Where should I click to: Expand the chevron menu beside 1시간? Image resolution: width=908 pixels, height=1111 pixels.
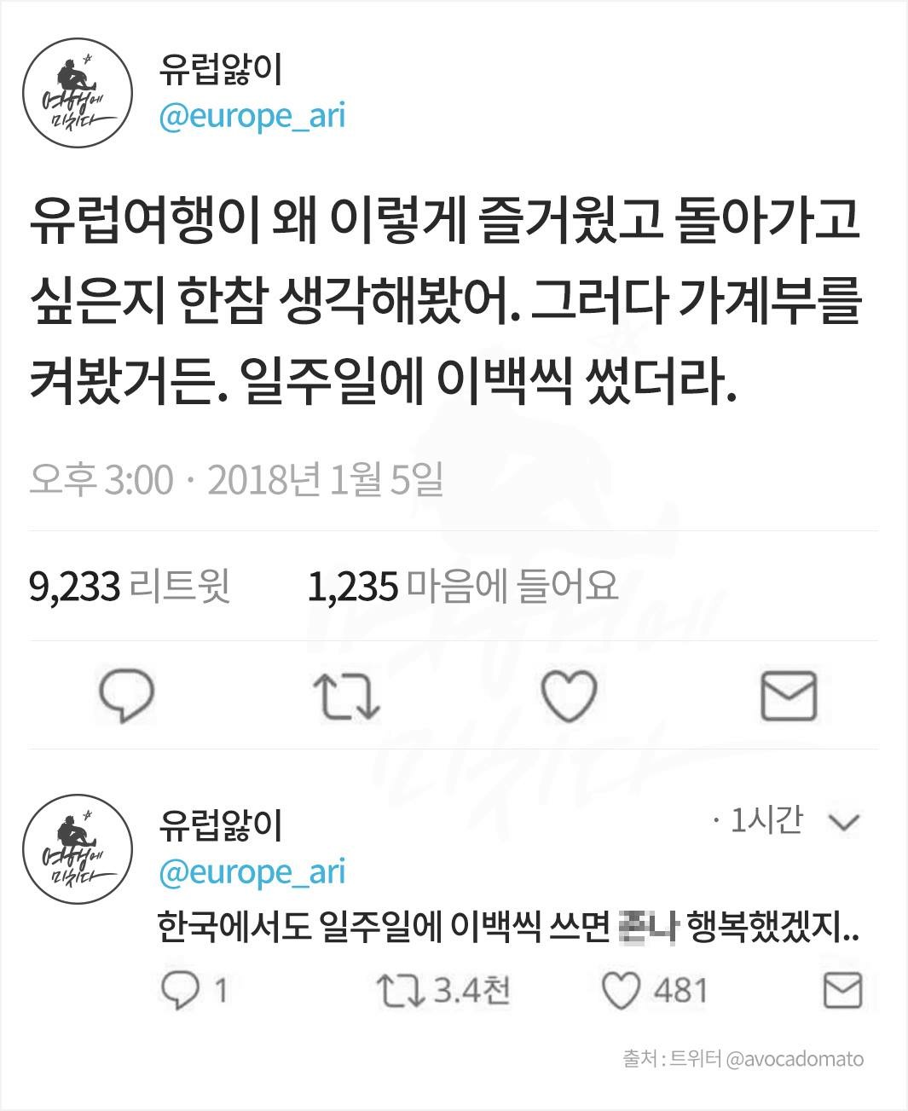click(844, 822)
